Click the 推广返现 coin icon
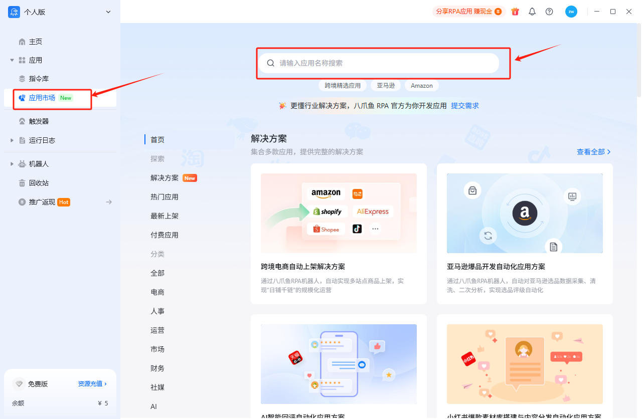 click(x=22, y=202)
